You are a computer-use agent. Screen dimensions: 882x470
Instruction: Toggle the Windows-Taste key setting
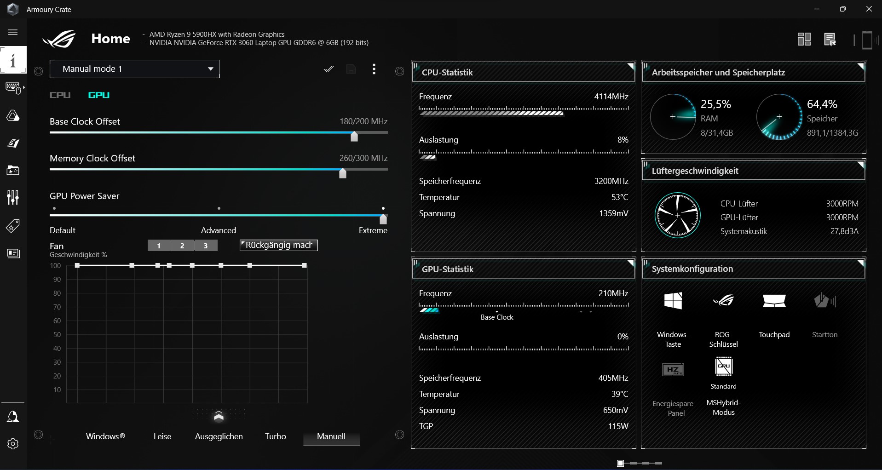[x=673, y=301]
